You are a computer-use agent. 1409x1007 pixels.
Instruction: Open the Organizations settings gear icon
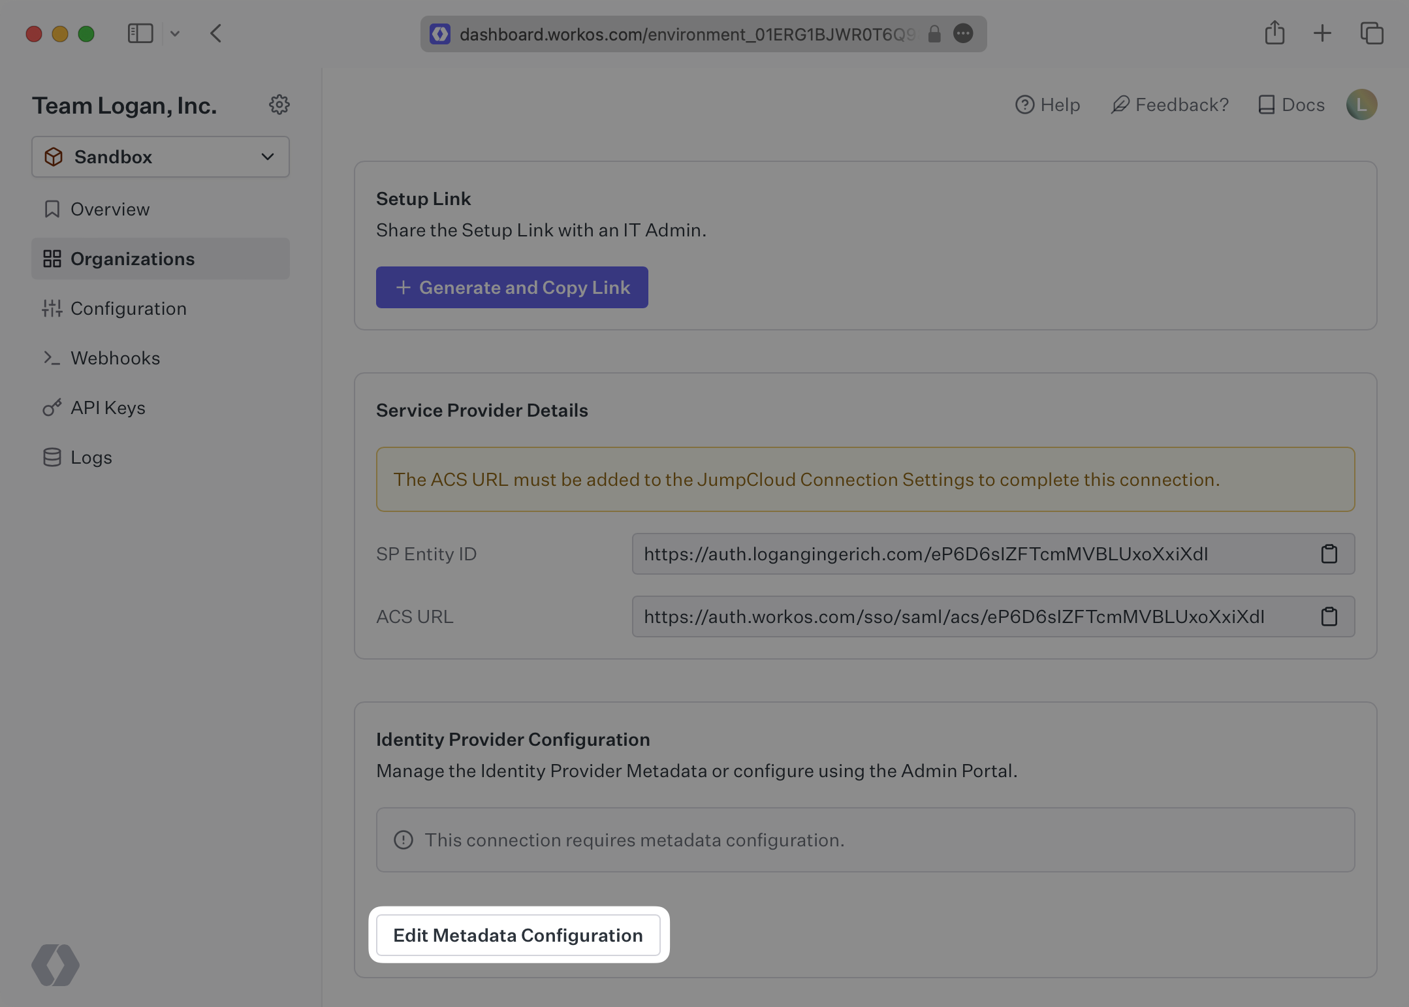[279, 106]
